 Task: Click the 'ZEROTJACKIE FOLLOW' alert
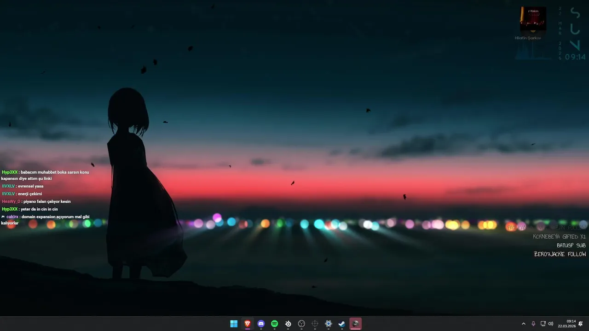[560, 254]
